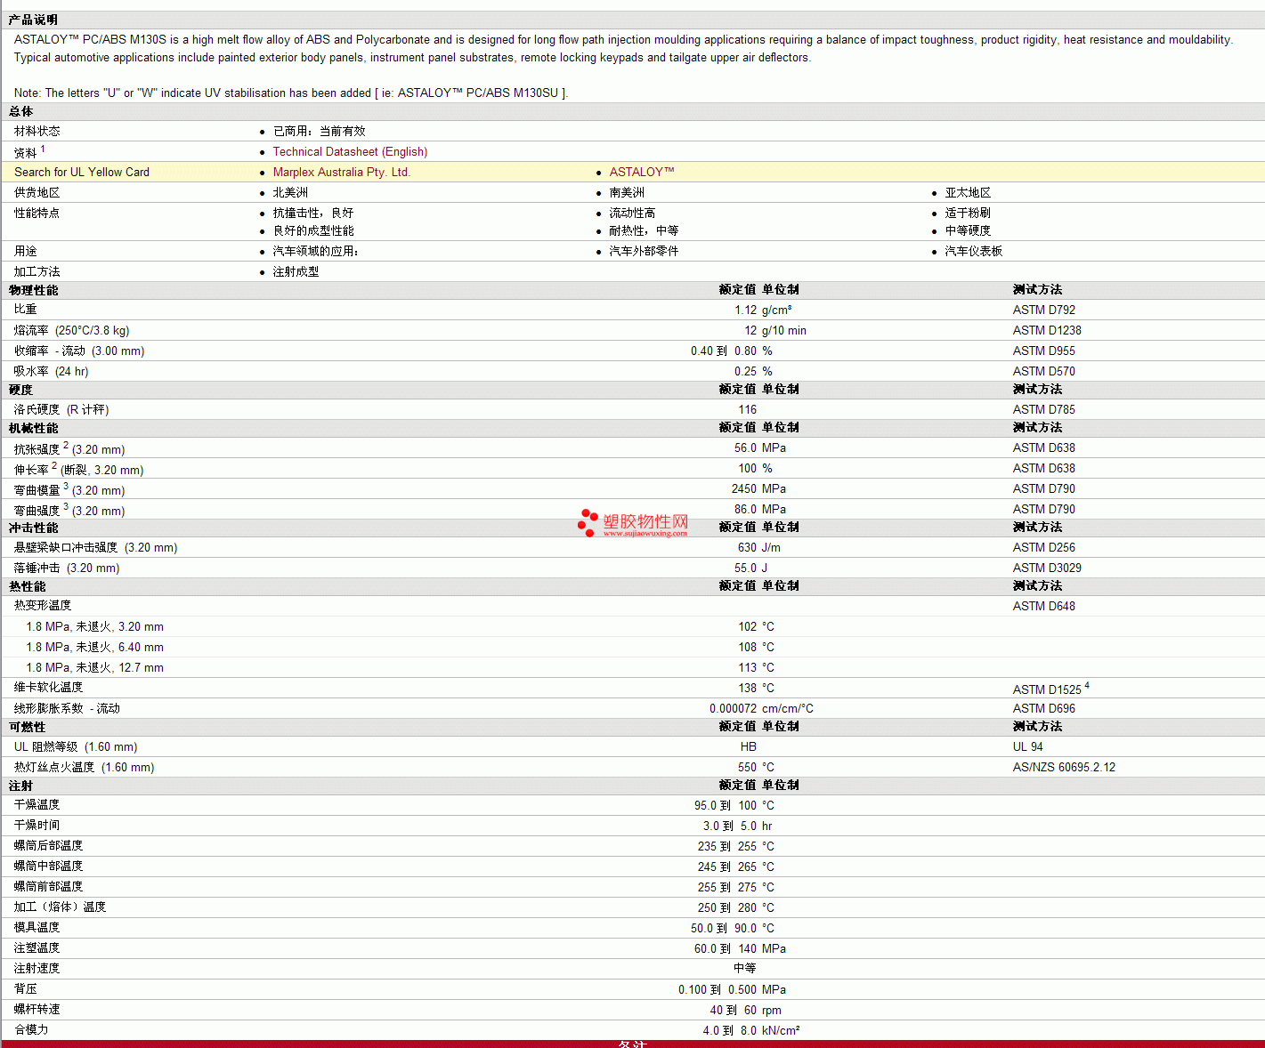Select the 良好的成型性能 feature text

click(313, 231)
